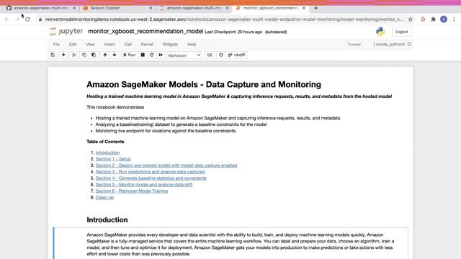Open the browser extensions puzzle icon
Viewport: 461px width, 259px height.
coord(434,19)
